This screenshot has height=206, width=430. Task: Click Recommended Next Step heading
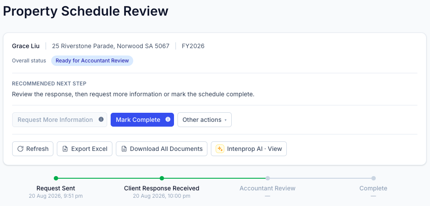tap(49, 84)
